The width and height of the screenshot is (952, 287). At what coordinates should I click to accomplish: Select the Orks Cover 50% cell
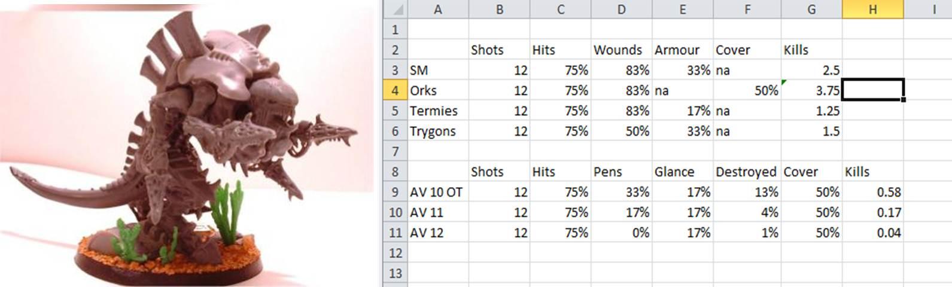747,90
